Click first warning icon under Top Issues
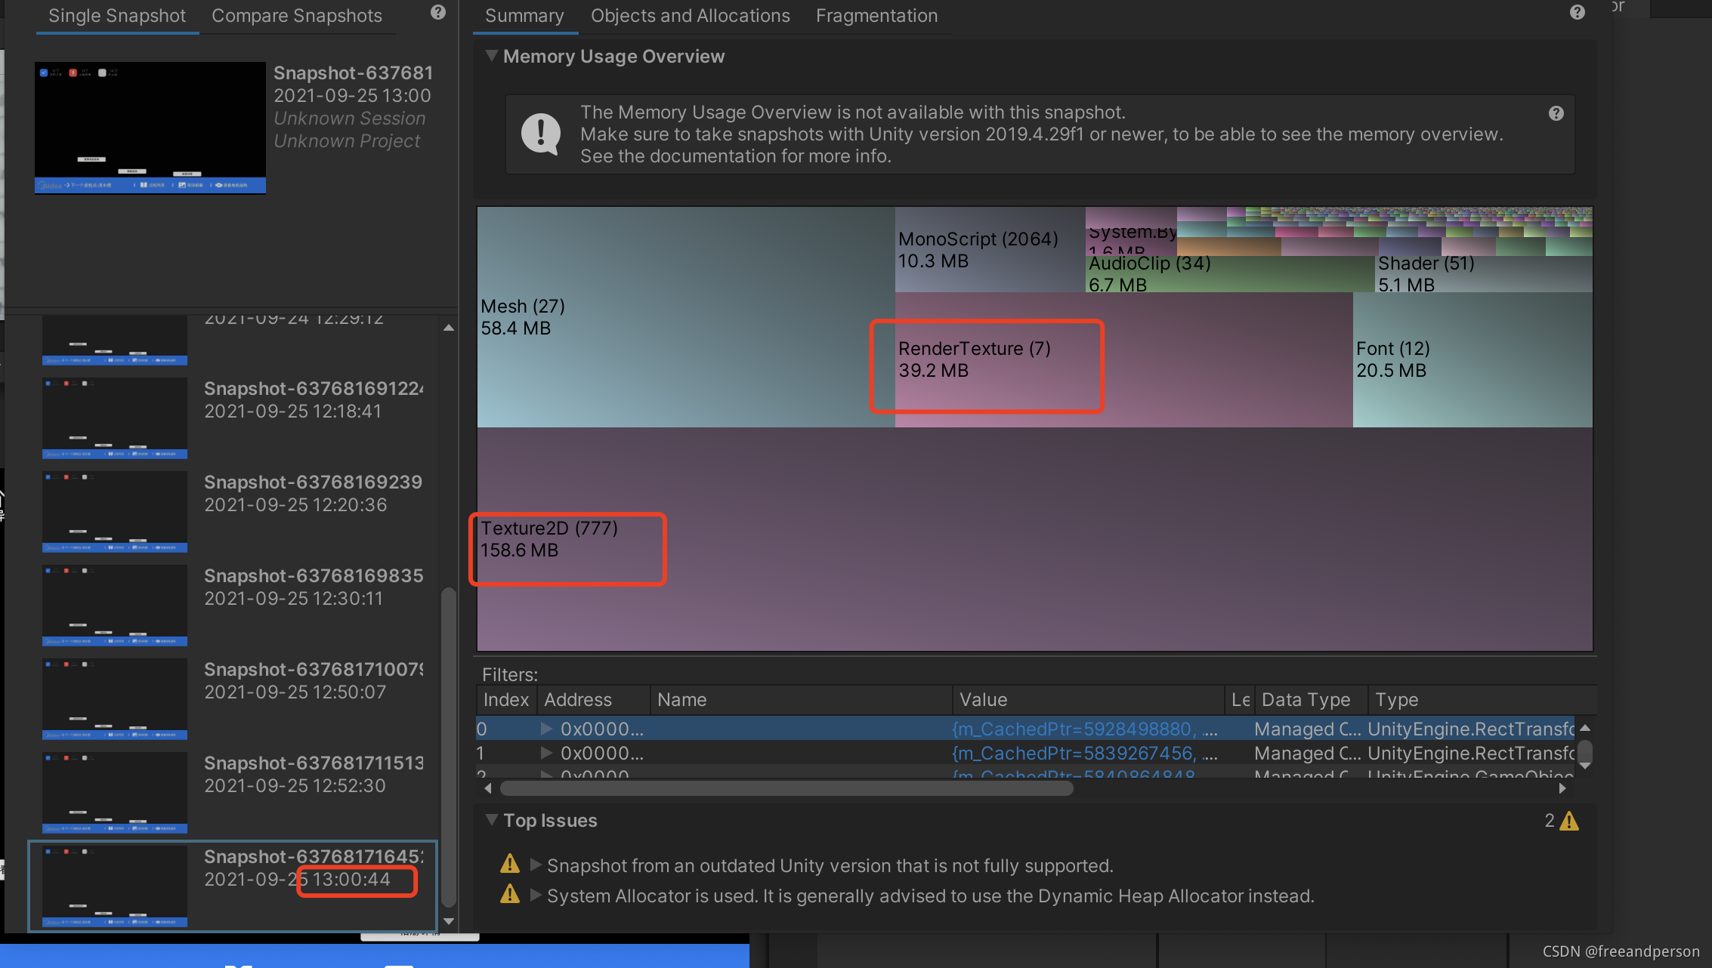The image size is (1712, 968). [510, 864]
